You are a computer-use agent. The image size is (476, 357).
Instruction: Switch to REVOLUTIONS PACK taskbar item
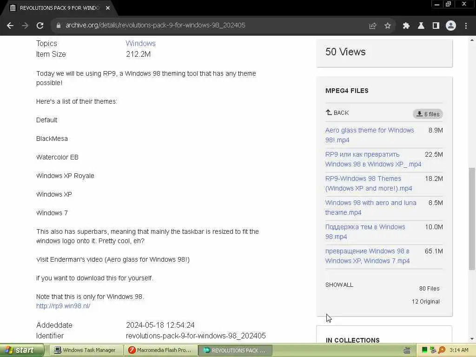[x=235, y=350]
